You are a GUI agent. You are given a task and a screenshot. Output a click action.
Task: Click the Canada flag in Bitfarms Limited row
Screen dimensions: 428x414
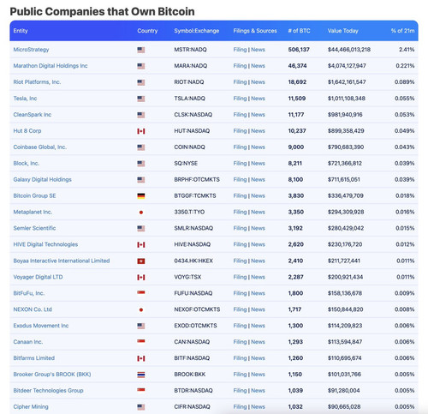click(141, 358)
